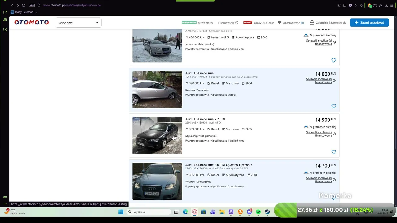Viewport: 397px width, 223px height.
Task: Click the snapshot icon in browser toolbar
Action: click(345, 5)
